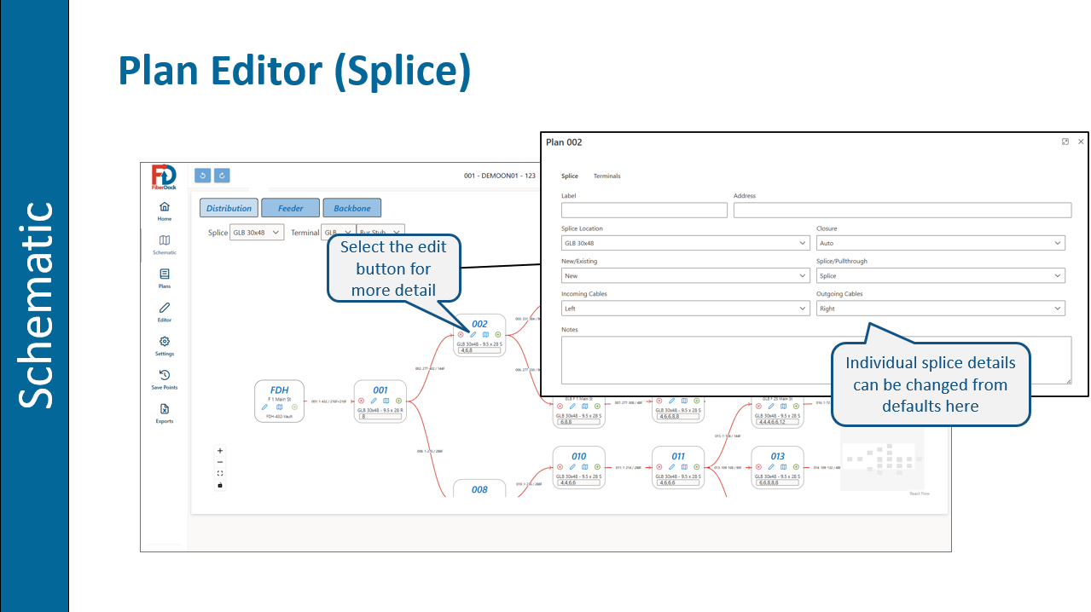The image size is (1091, 612).
Task: Fit the schematic view to screen
Action: pyautogui.click(x=220, y=473)
